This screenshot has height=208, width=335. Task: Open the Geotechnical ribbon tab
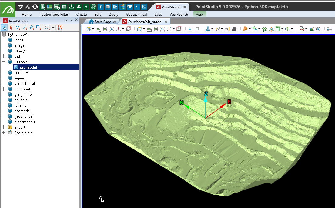pos(136,14)
